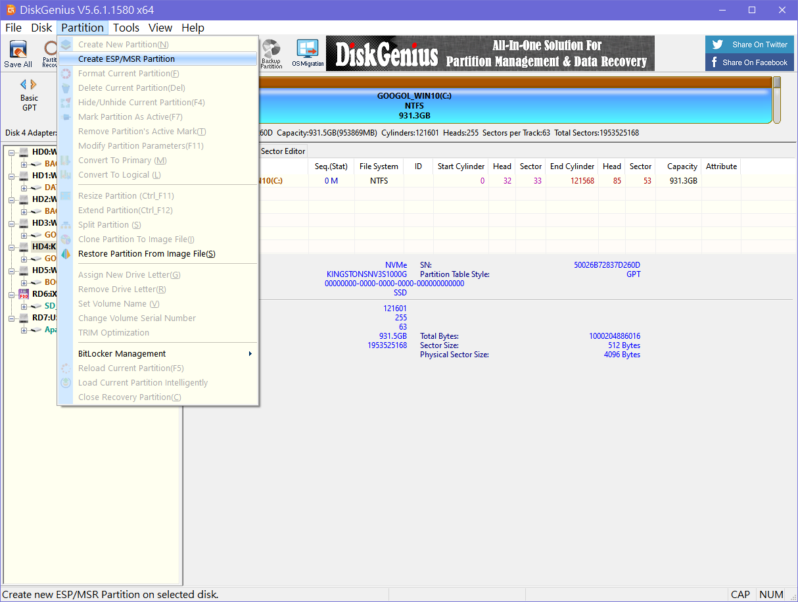Expand the partition under HD3
The image size is (798, 602).
tap(24, 236)
